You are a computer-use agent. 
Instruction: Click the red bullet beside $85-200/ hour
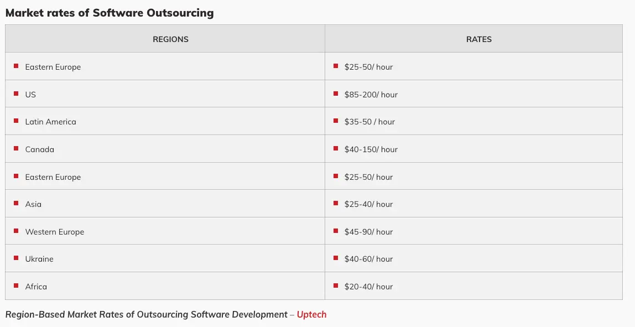pyautogui.click(x=336, y=94)
